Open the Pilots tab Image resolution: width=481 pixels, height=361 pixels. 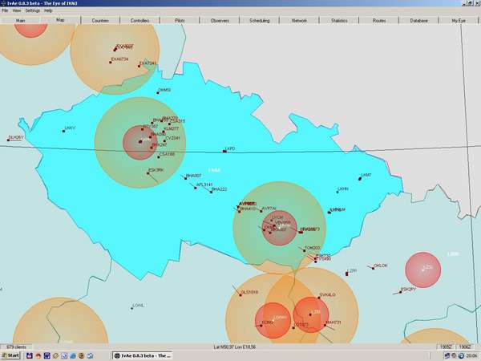pos(180,21)
